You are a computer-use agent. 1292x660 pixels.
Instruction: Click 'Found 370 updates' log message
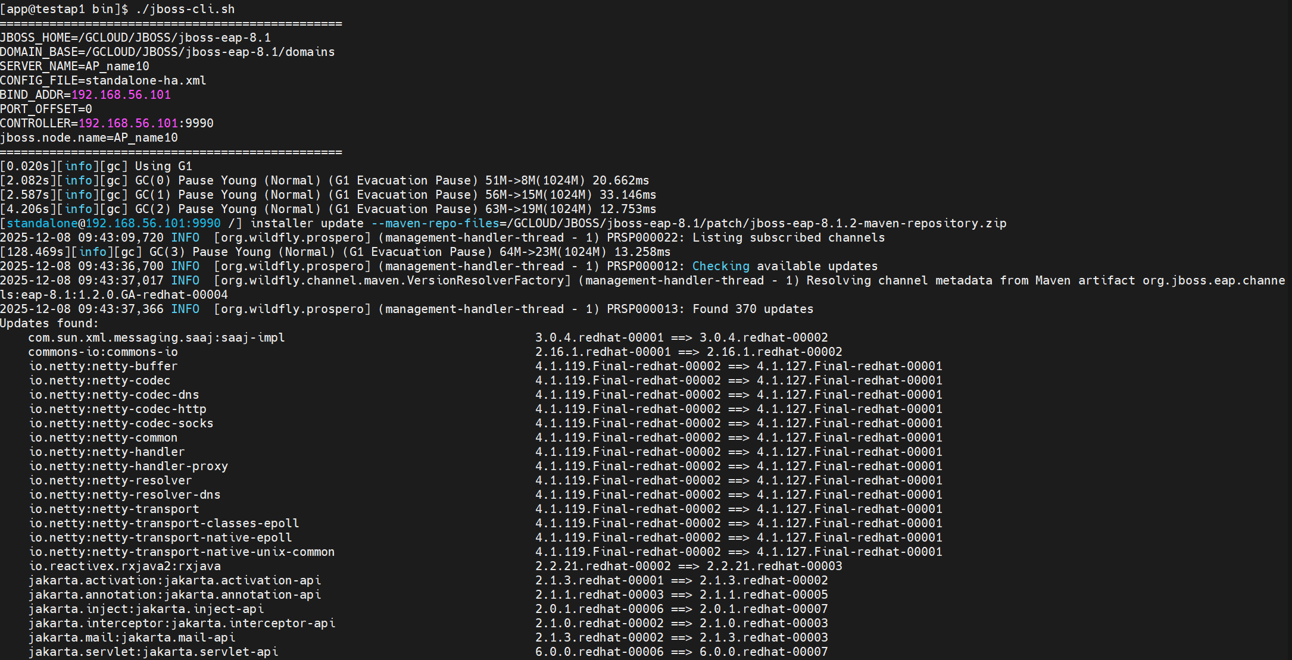coord(753,309)
